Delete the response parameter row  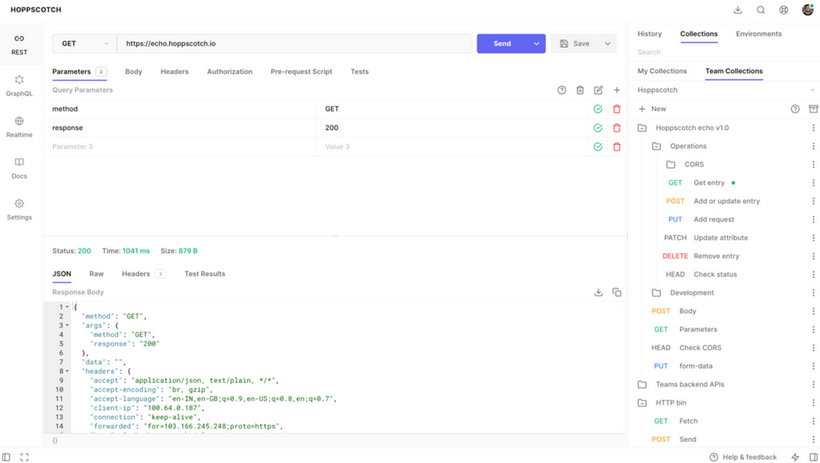pyautogui.click(x=617, y=127)
